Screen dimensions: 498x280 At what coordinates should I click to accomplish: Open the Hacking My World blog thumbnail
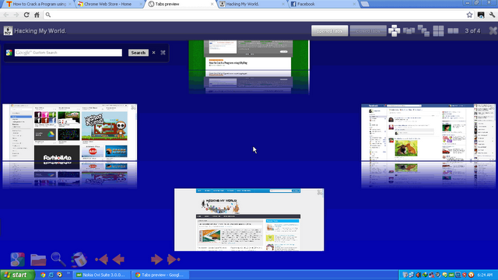coord(249,219)
